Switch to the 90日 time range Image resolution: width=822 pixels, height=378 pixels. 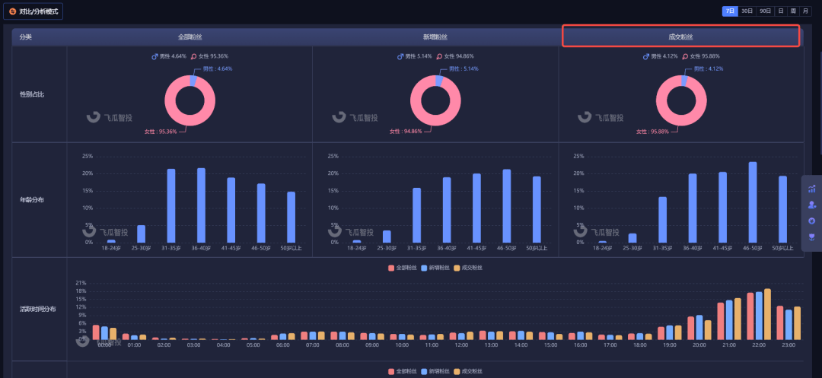pos(766,11)
